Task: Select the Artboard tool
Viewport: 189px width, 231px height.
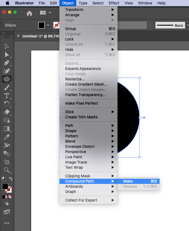Action: pos(7,162)
